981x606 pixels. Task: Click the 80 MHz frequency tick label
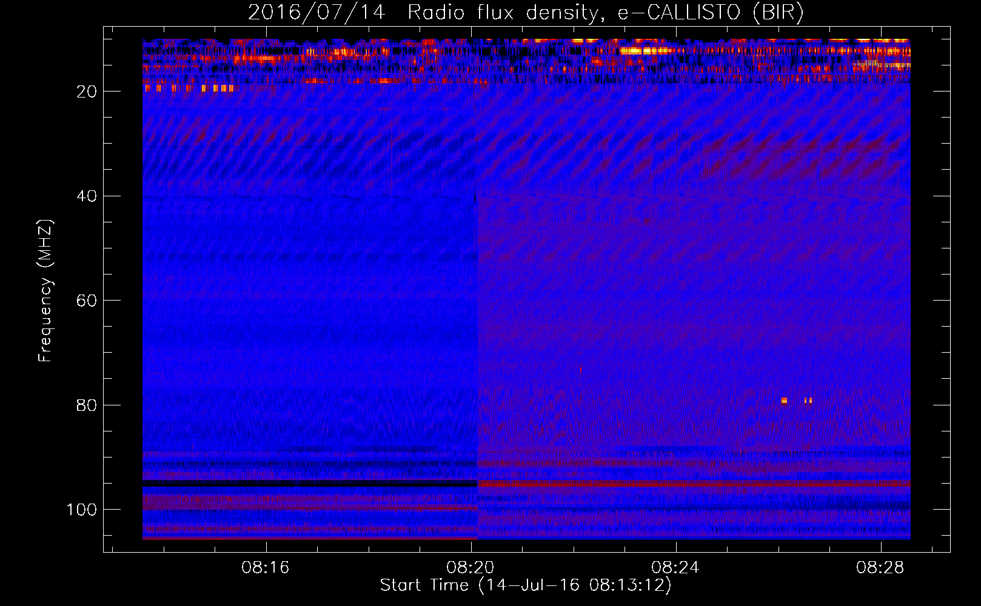(87, 405)
